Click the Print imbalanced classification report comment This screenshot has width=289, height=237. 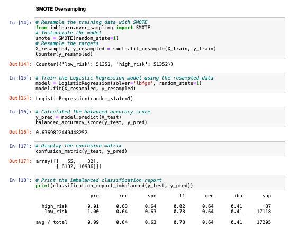(x=98, y=180)
